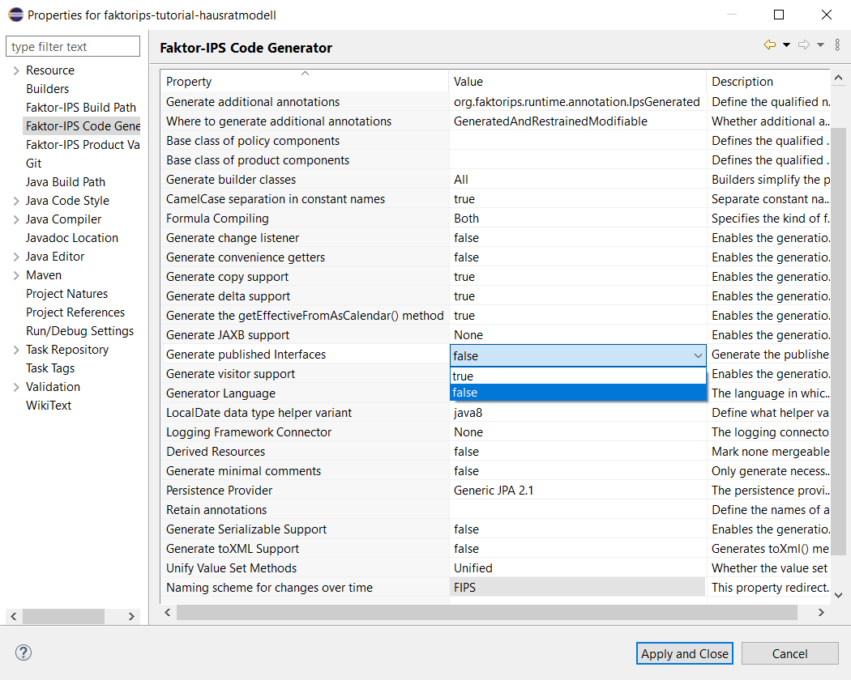The image size is (851, 680).
Task: Select the Generate JAXB support value cell
Action: (577, 335)
